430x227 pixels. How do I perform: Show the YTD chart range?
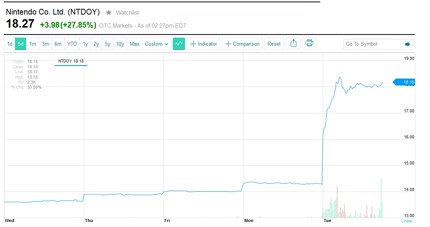coord(72,44)
